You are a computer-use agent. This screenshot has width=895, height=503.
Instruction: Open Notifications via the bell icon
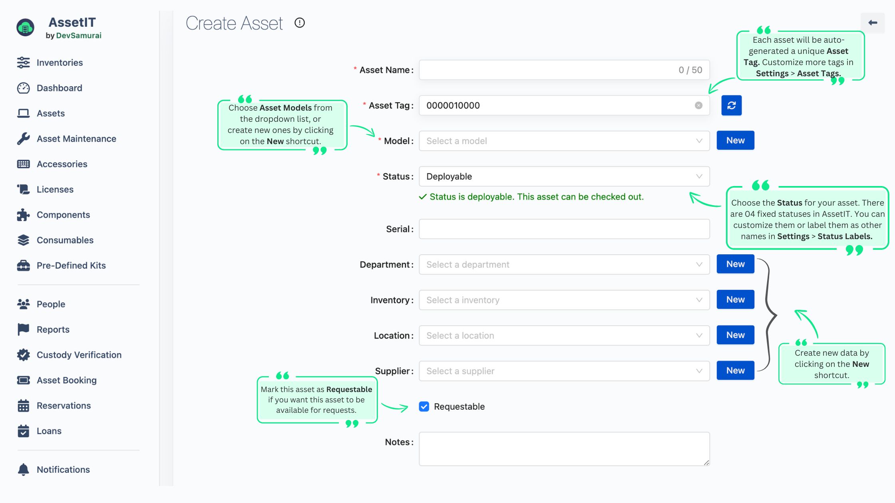tap(24, 469)
